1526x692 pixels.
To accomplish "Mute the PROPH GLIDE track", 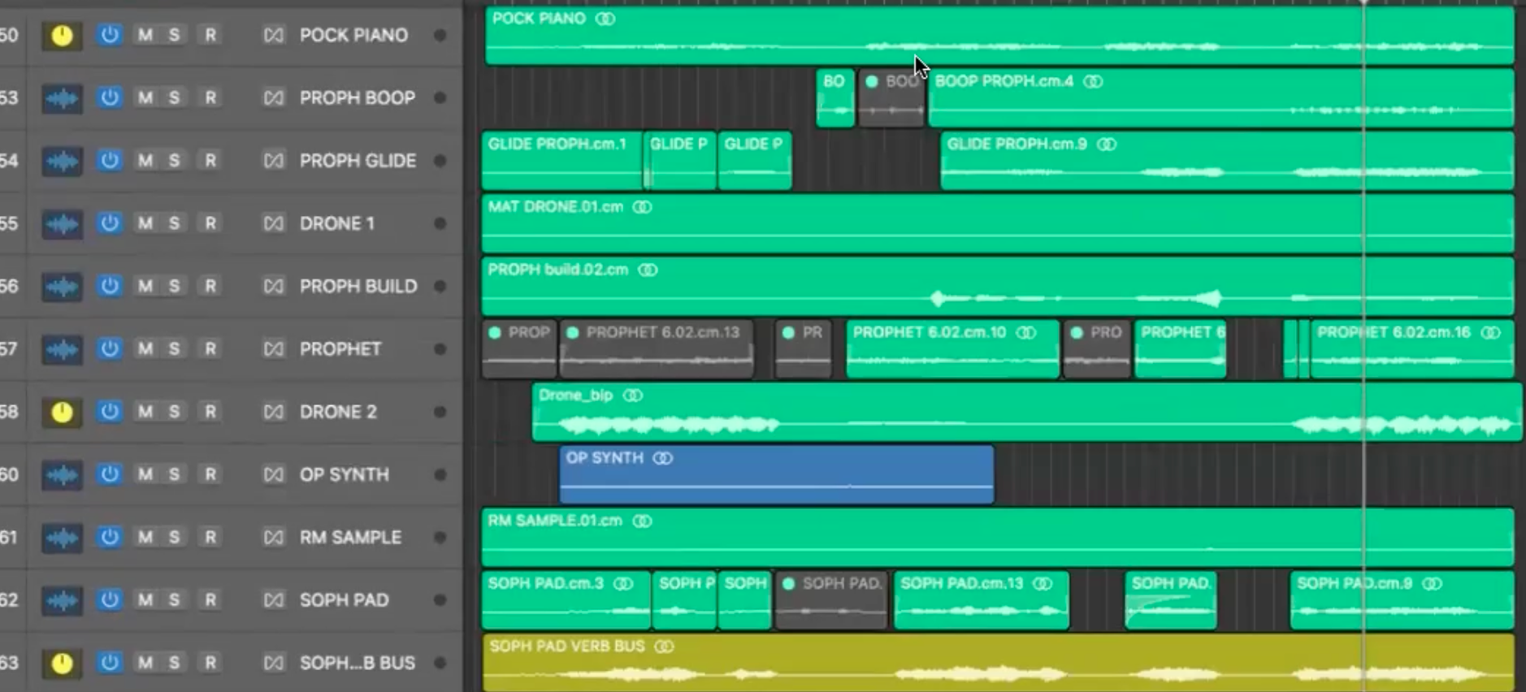I will [x=145, y=161].
